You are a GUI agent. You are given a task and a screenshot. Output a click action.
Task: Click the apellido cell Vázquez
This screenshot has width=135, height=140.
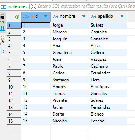[108, 59]
